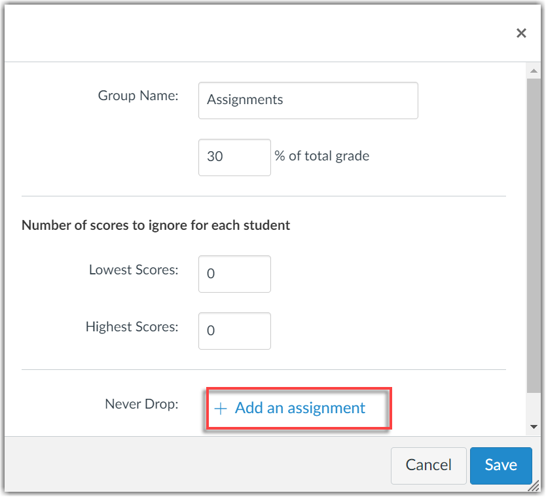The image size is (546, 497).
Task: Click the Group Name label
Action: 137,96
